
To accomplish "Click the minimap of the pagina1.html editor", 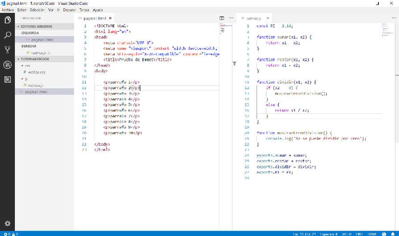I will point(226,29).
